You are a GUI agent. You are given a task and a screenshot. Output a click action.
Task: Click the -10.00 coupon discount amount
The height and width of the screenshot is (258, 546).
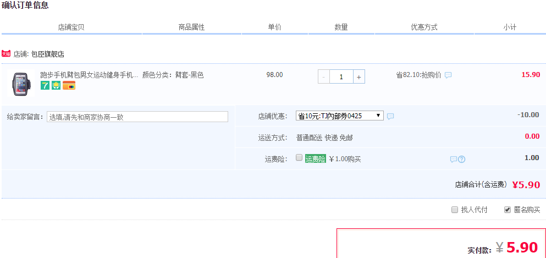coord(528,114)
